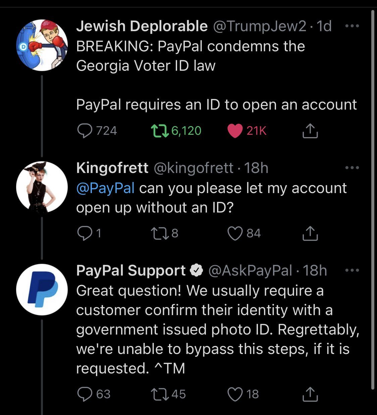
Task: Retweet PayPal Support's reply
Action: 160,394
